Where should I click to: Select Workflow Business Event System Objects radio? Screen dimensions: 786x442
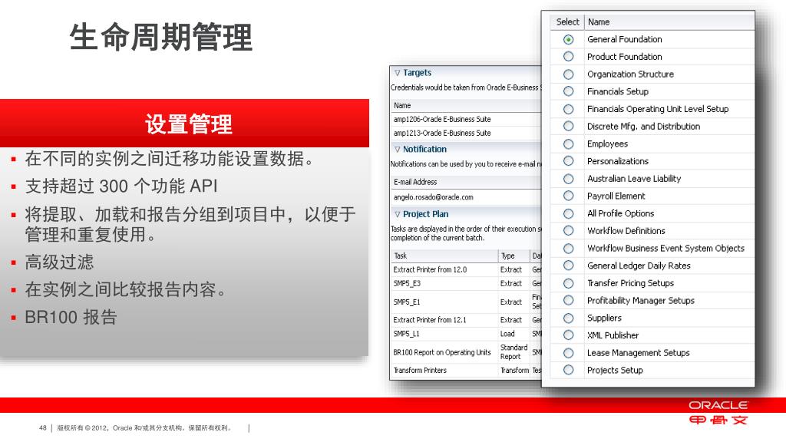pos(568,248)
